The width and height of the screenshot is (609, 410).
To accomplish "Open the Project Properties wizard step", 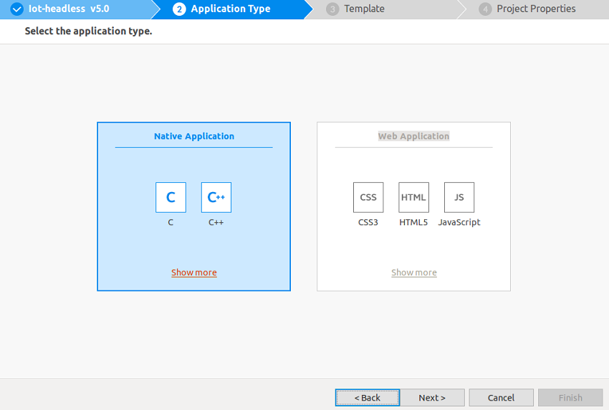I will [x=536, y=9].
